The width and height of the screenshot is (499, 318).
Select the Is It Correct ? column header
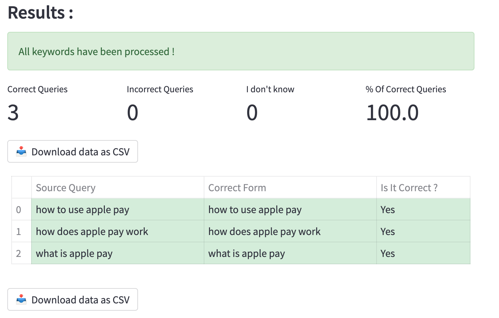(x=409, y=188)
